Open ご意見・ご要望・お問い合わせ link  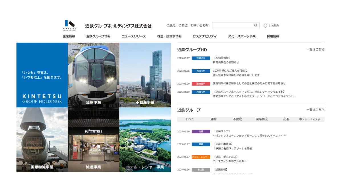tap(188, 25)
